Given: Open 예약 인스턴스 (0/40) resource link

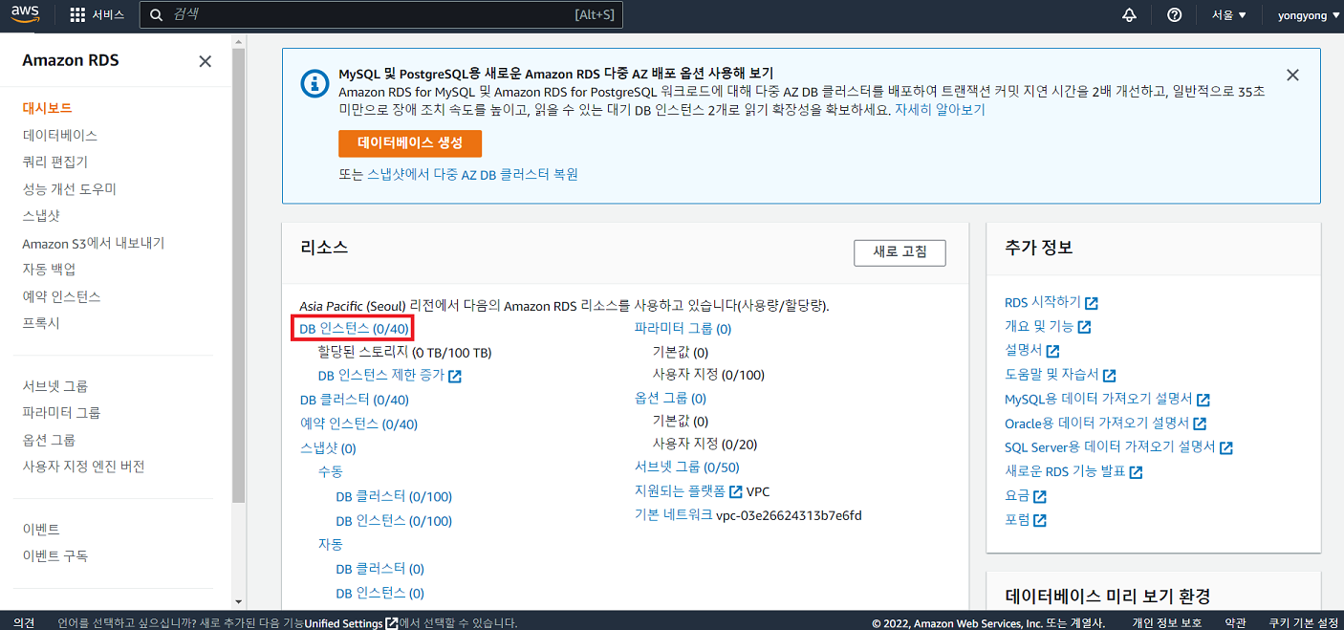Looking at the screenshot, I should [358, 424].
